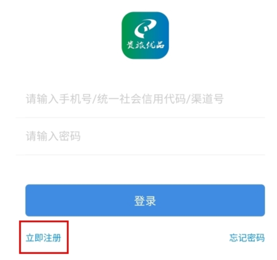Screen dimensions: 277x260
Task: Click the 登录 label on the blue button
Action: 145,201
